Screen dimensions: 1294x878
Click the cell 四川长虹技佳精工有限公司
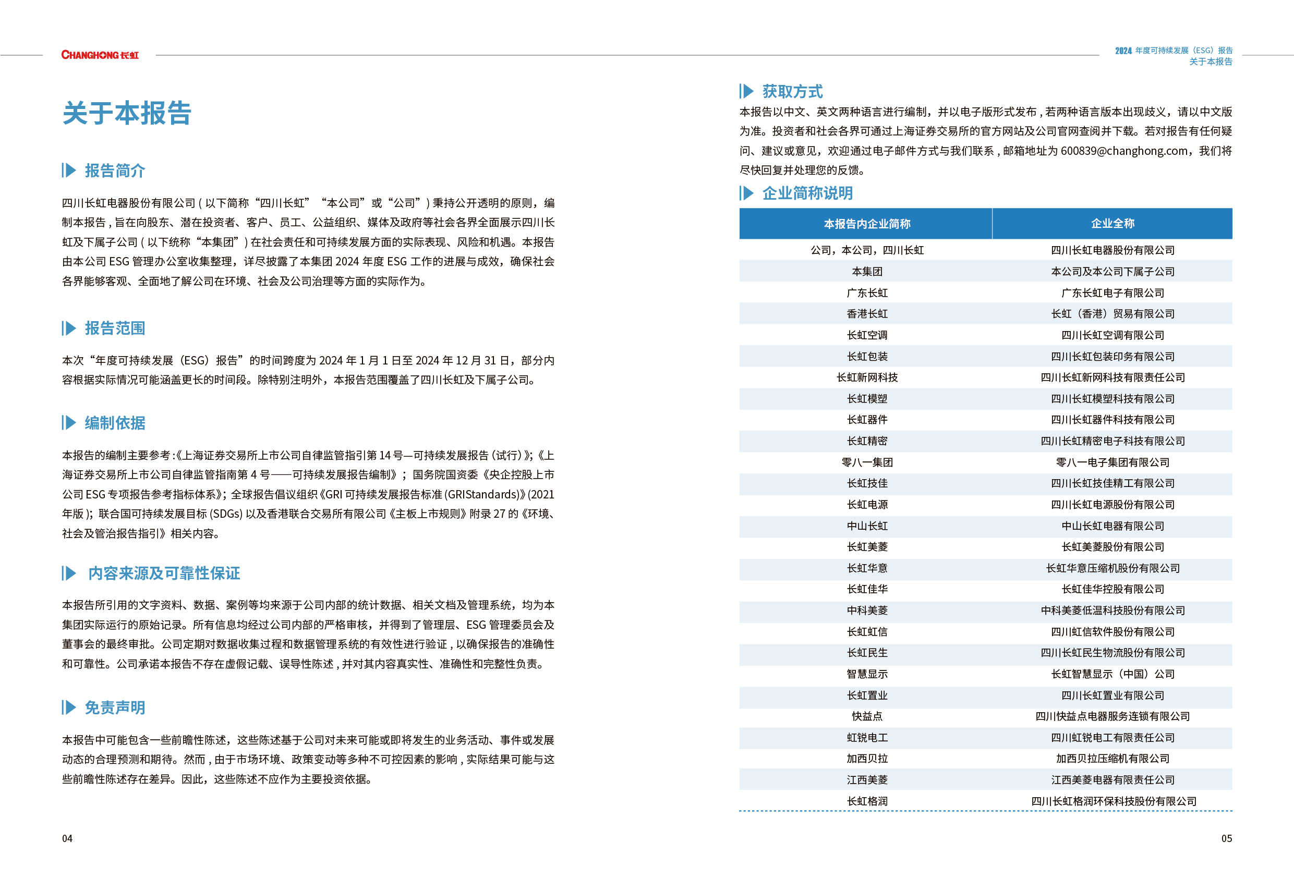pyautogui.click(x=1112, y=483)
